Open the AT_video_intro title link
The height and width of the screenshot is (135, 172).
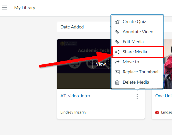75,96
